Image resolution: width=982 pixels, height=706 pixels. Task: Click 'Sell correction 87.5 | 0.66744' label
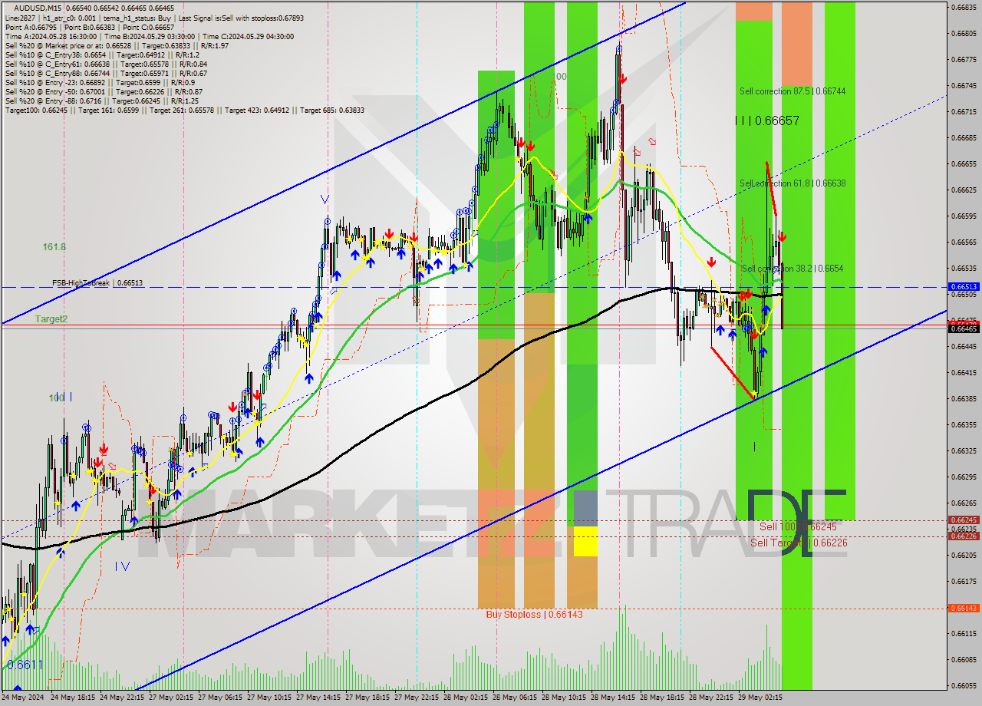(x=793, y=91)
